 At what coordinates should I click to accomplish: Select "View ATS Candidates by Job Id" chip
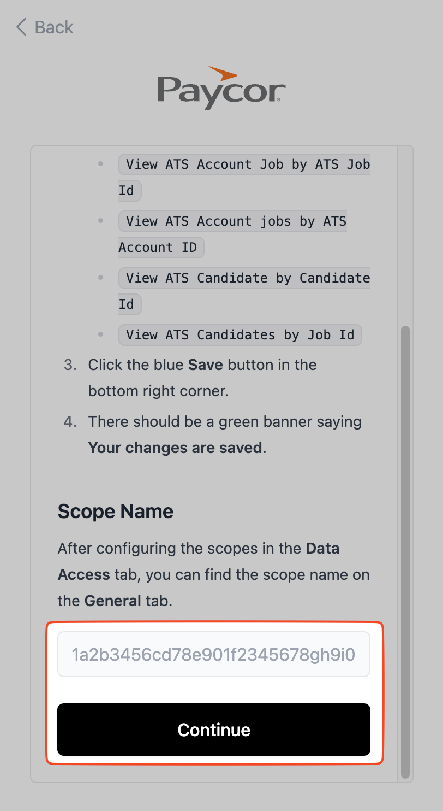click(x=240, y=335)
